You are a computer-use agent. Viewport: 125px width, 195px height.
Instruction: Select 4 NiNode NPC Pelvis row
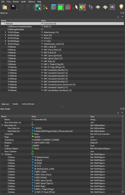tap(62, 50)
